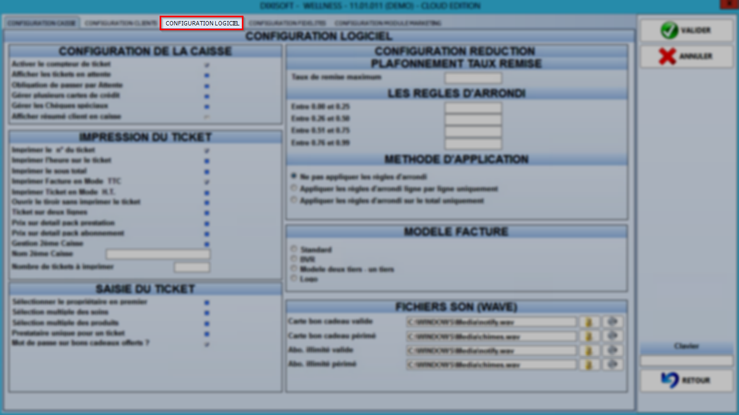Select the Configuration Logiciel tab
The width and height of the screenshot is (739, 415).
(202, 23)
